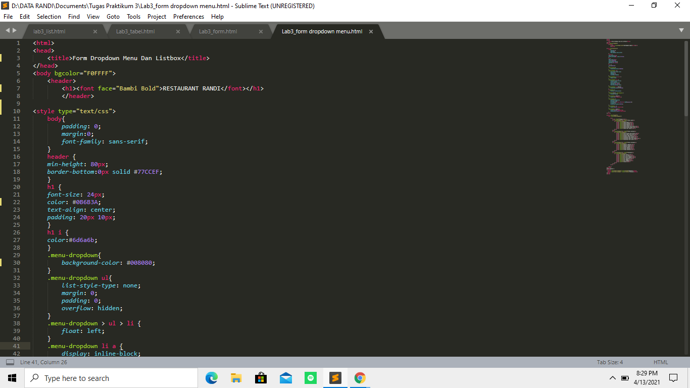Open the Start menu
Screen dimensions: 690x388
tap(12, 377)
